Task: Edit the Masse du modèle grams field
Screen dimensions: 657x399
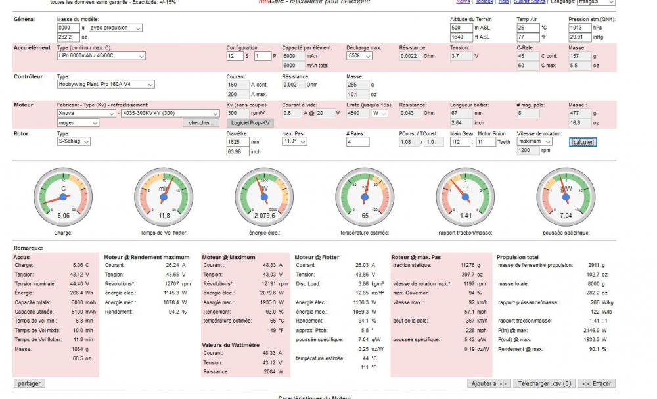Action: tap(68, 28)
